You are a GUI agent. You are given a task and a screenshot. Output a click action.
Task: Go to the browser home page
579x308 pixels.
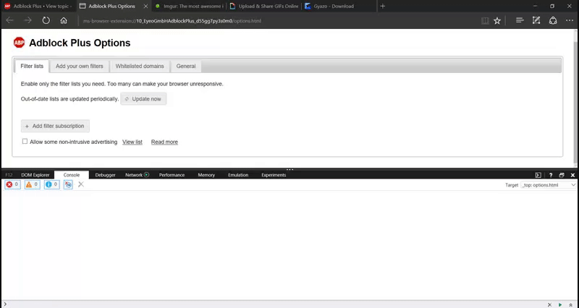[x=64, y=21]
